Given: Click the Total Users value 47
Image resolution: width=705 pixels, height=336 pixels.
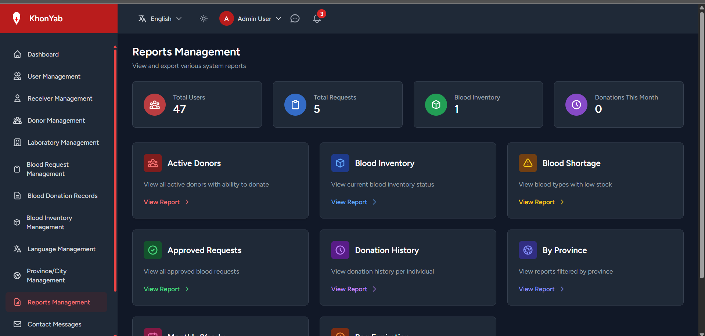Looking at the screenshot, I should [x=179, y=109].
